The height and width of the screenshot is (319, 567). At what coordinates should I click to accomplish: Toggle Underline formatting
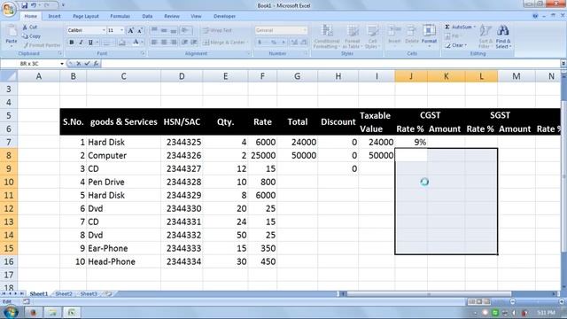click(x=90, y=43)
